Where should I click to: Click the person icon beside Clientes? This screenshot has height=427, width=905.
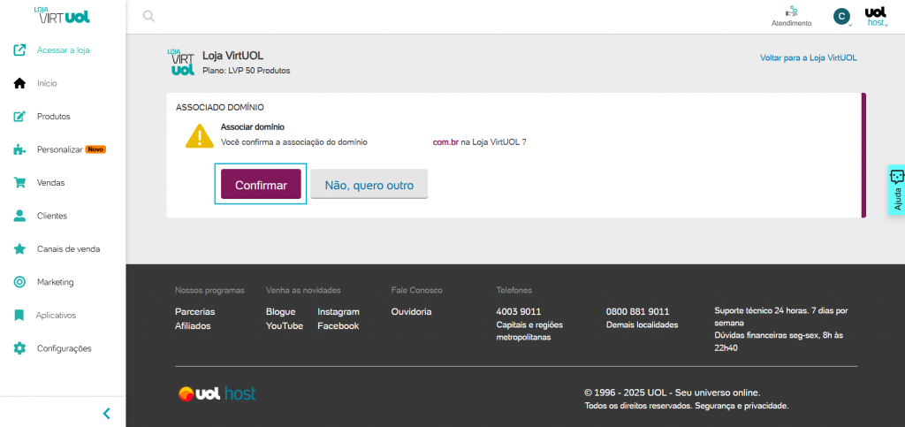(x=19, y=216)
